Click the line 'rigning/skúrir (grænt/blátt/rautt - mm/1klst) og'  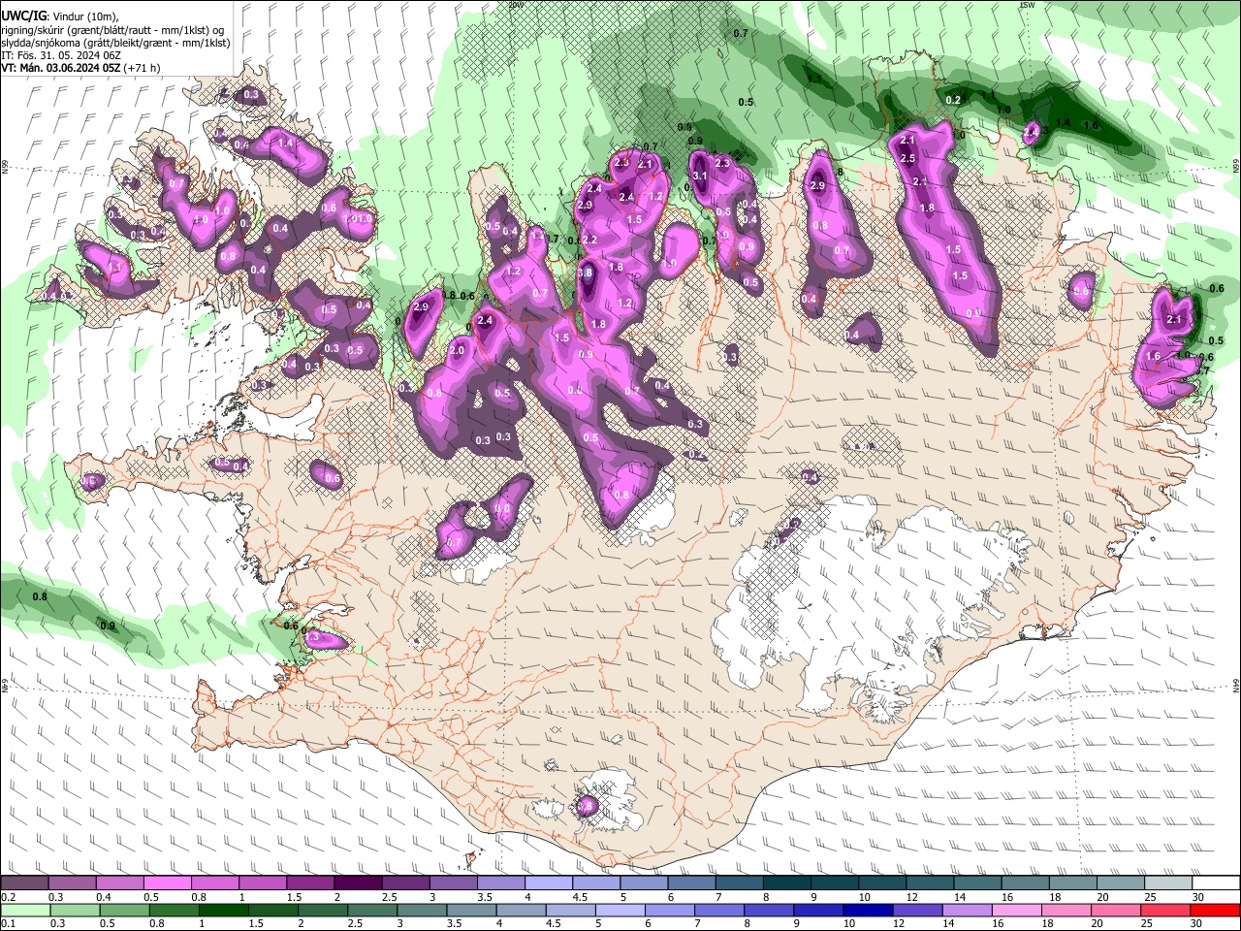tap(112, 30)
